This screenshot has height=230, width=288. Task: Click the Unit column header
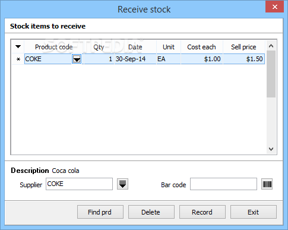[169, 47]
